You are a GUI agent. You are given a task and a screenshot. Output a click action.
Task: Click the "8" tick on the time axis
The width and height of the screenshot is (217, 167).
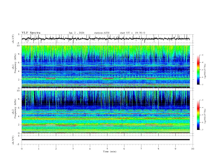[x=158, y=149]
